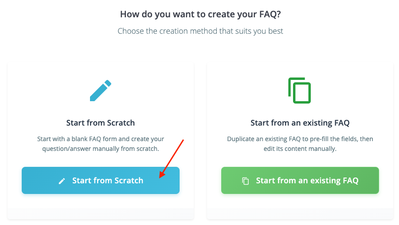Click the word 'FAQ?' in the page title

tap(270, 14)
